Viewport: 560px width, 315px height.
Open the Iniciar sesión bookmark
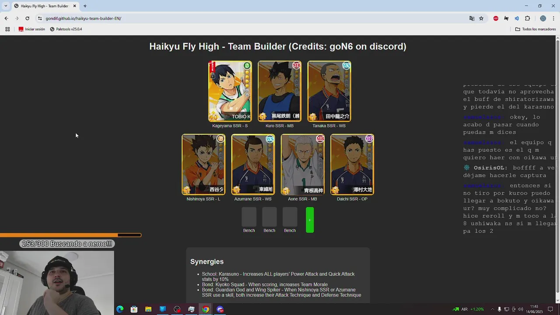[32, 29]
